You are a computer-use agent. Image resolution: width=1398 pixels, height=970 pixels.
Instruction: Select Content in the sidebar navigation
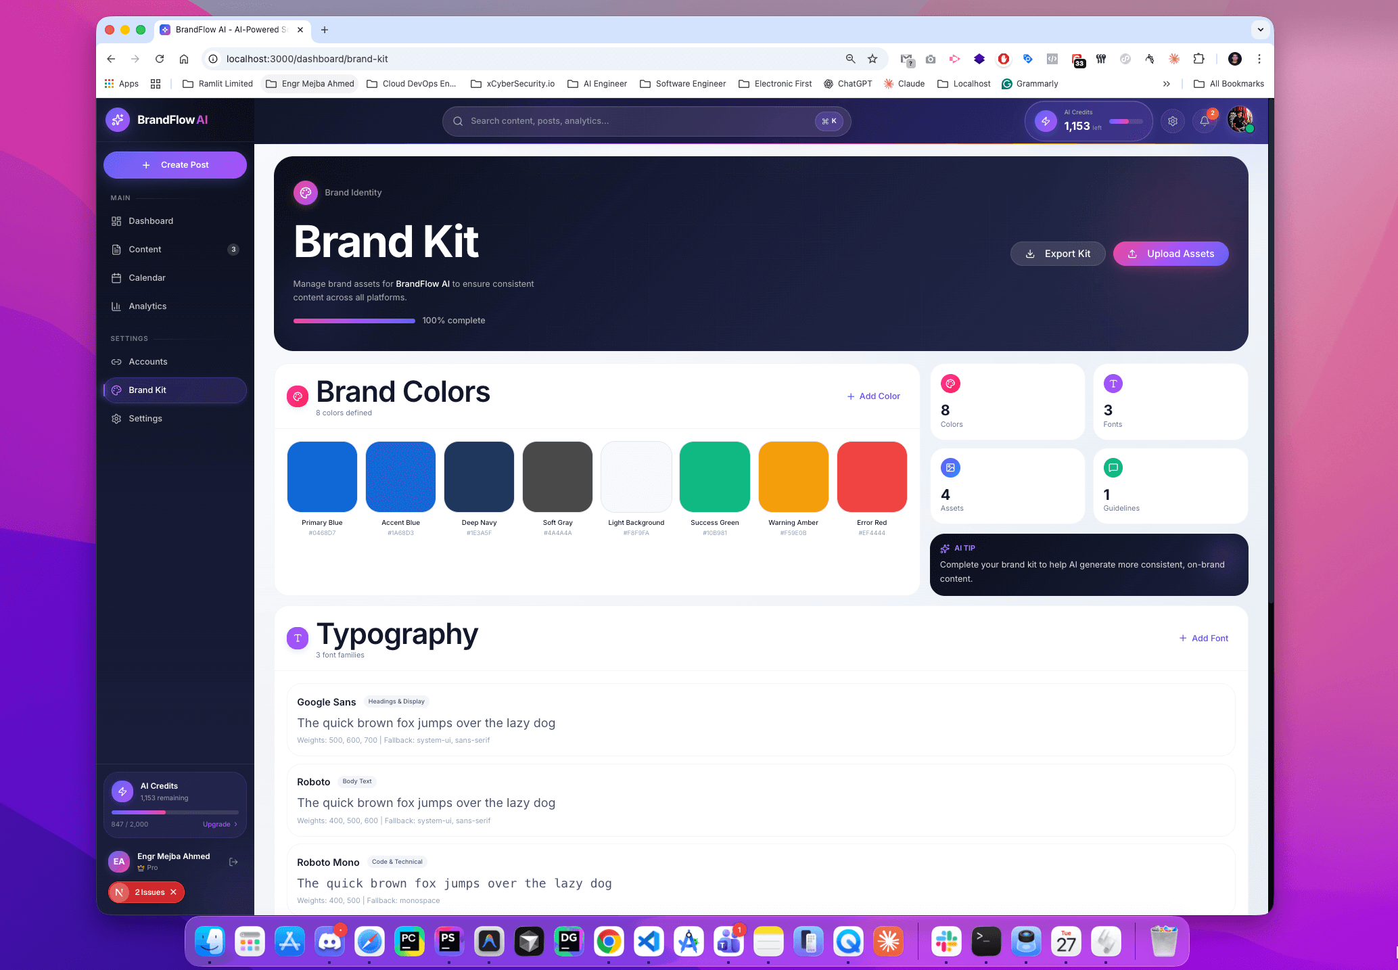(145, 249)
